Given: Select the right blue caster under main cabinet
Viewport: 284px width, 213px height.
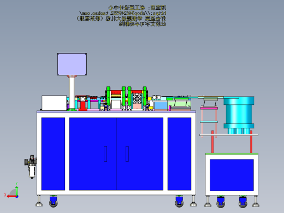Looking at the screenshot, I should (179, 202).
